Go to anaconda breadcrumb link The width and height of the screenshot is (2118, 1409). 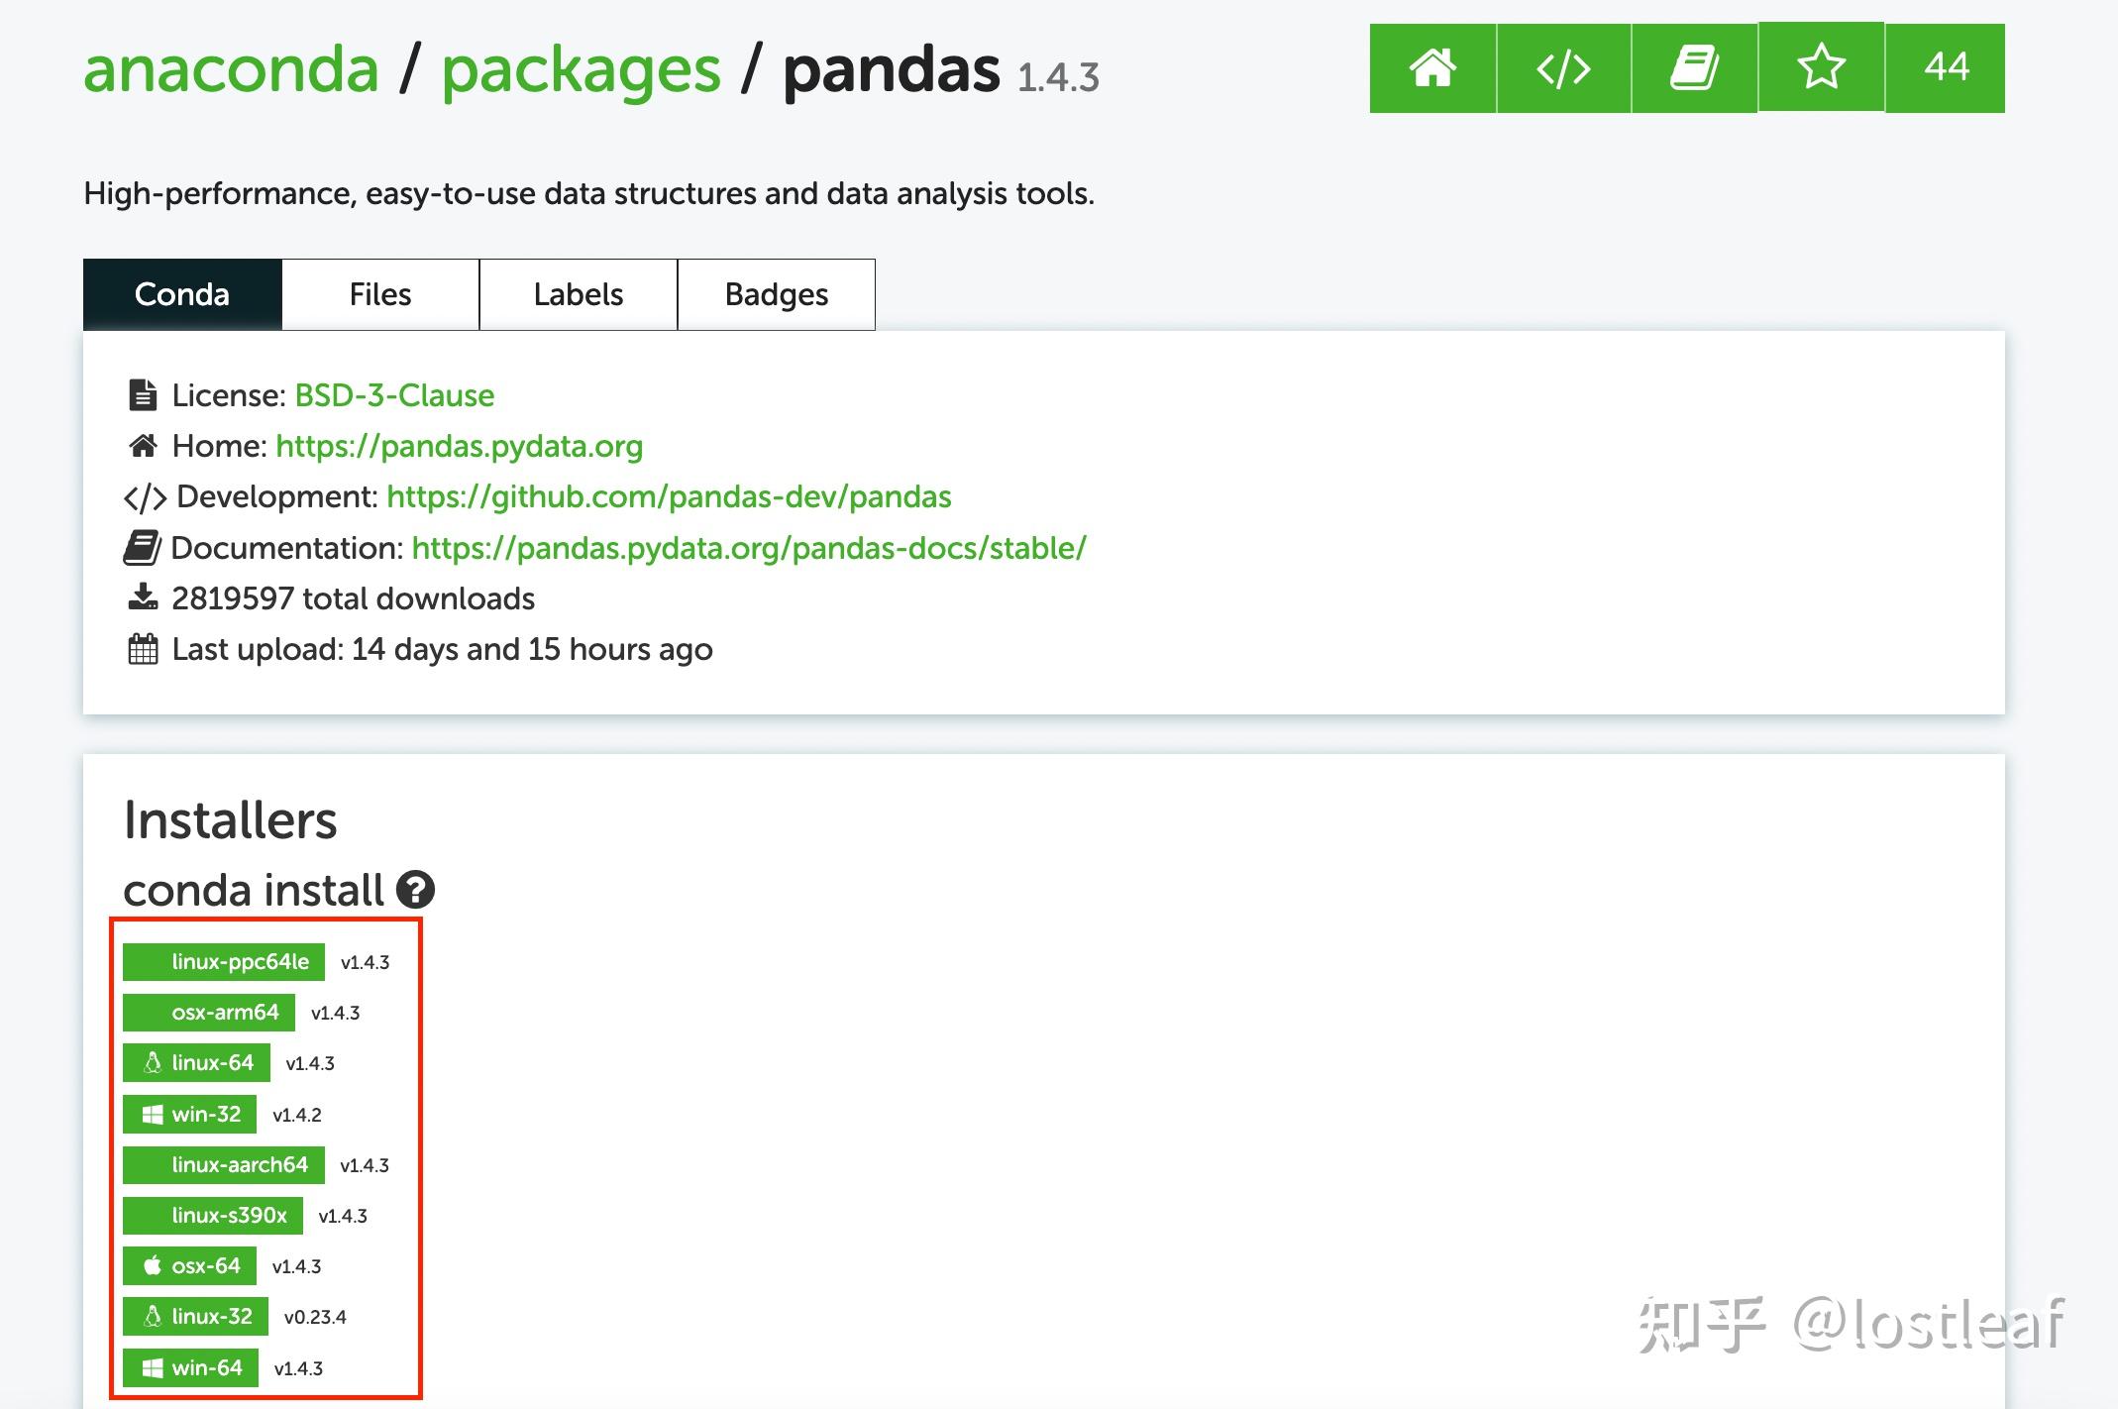[231, 69]
